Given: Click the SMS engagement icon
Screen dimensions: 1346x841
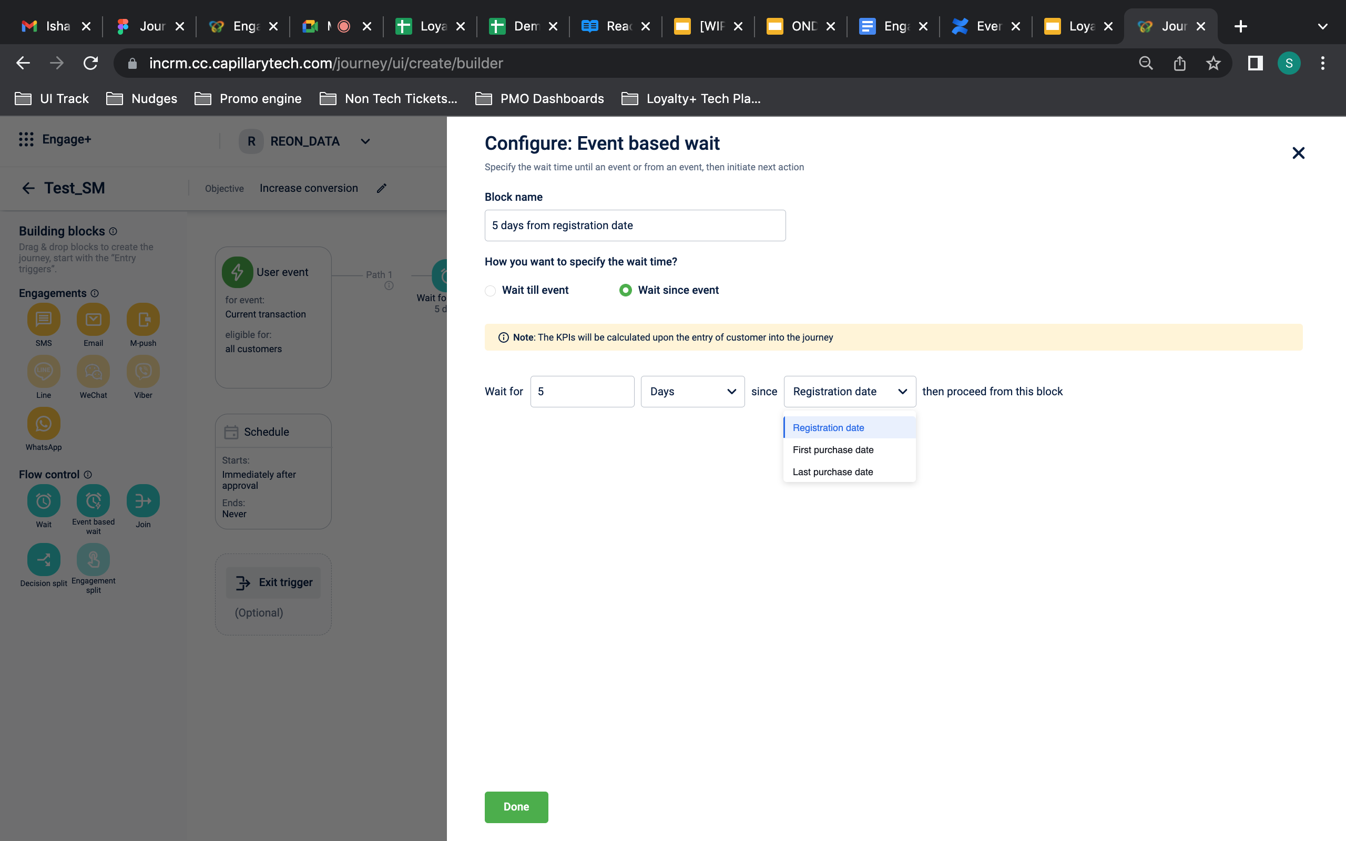Looking at the screenshot, I should click(x=44, y=319).
